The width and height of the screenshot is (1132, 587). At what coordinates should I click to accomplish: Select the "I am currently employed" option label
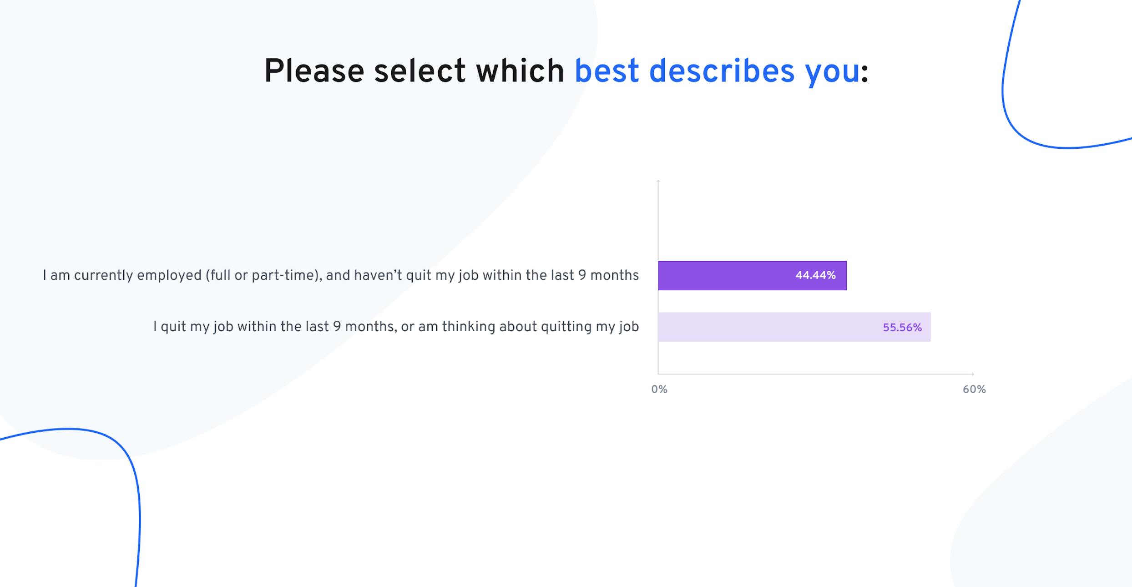pyautogui.click(x=341, y=276)
